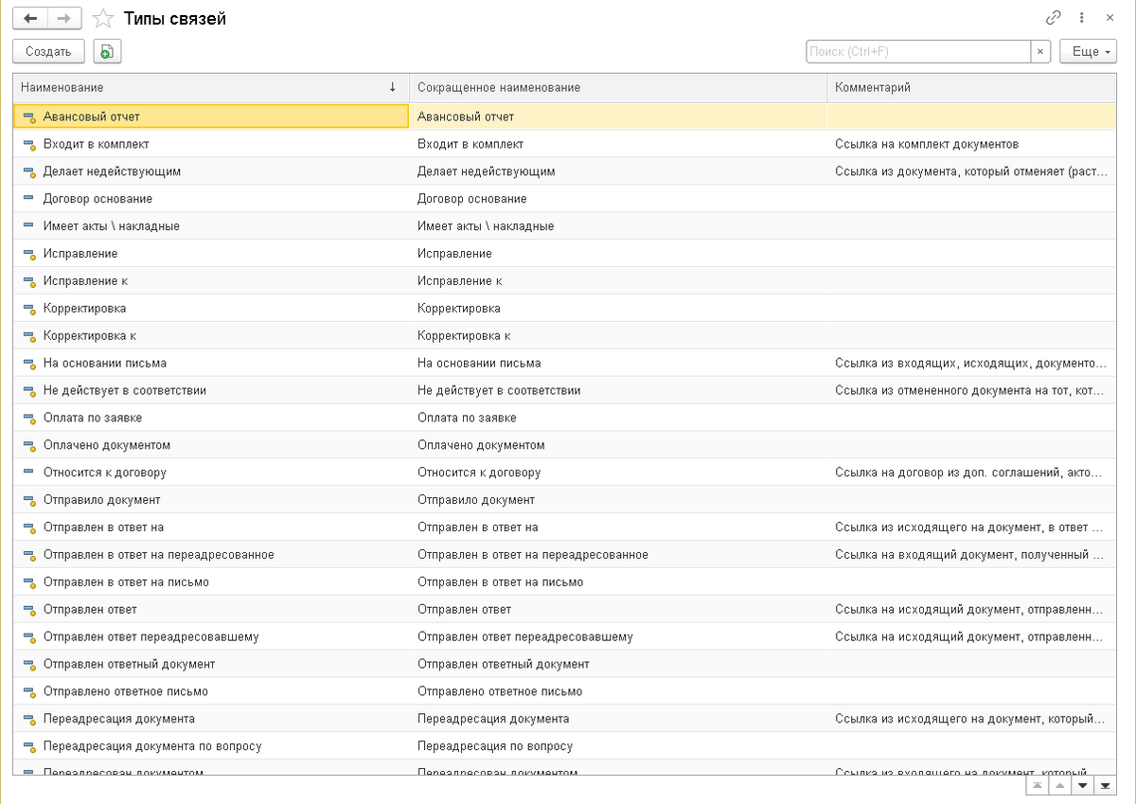1136x804 pixels.
Task: Select row Переадресация документа по вопросу
Action: click(x=564, y=746)
